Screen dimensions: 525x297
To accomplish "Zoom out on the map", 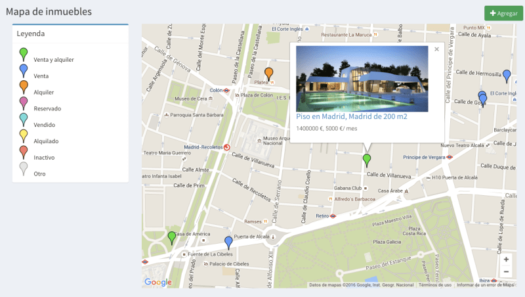I will pos(505,272).
